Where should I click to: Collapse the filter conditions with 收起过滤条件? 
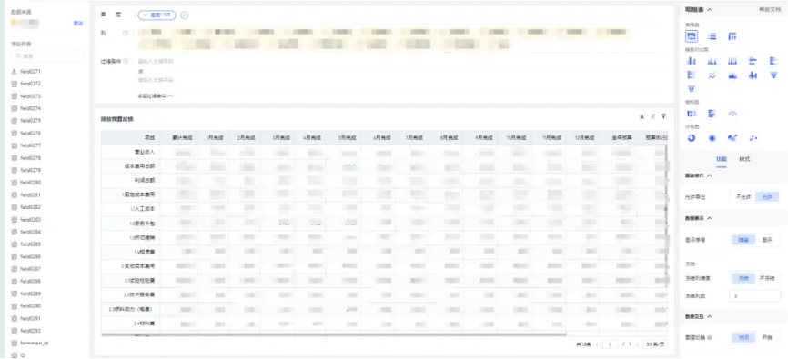tap(156, 95)
